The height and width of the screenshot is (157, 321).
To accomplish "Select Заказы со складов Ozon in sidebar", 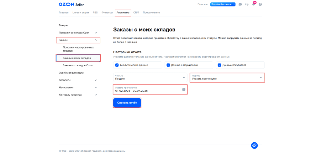I will [x=77, y=65].
